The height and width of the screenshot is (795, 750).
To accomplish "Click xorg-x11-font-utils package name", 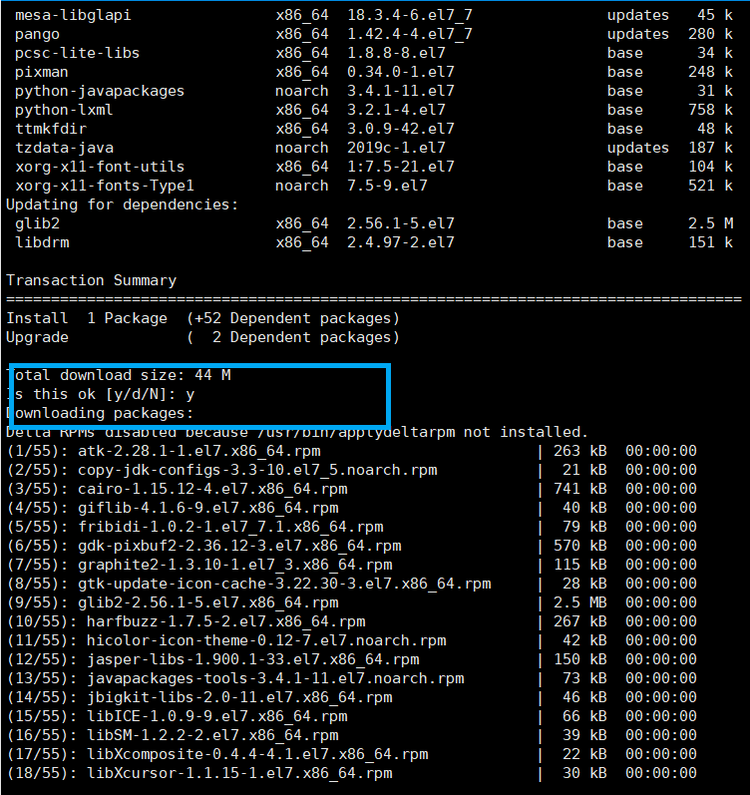I will (100, 167).
